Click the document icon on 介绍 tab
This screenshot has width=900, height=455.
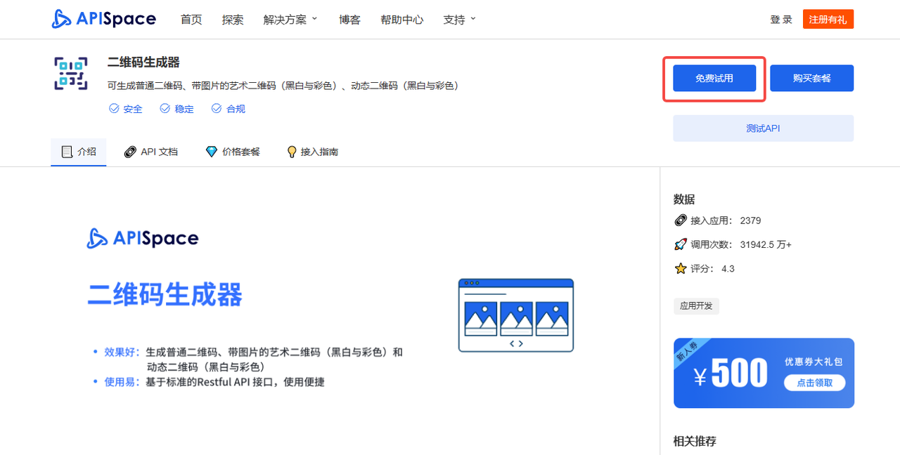click(x=67, y=151)
